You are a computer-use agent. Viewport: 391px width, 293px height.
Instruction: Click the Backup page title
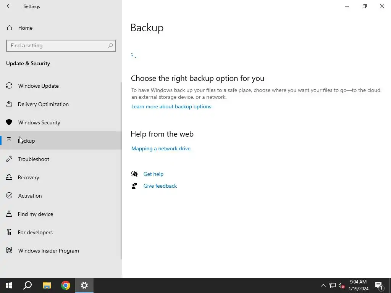[x=147, y=27]
